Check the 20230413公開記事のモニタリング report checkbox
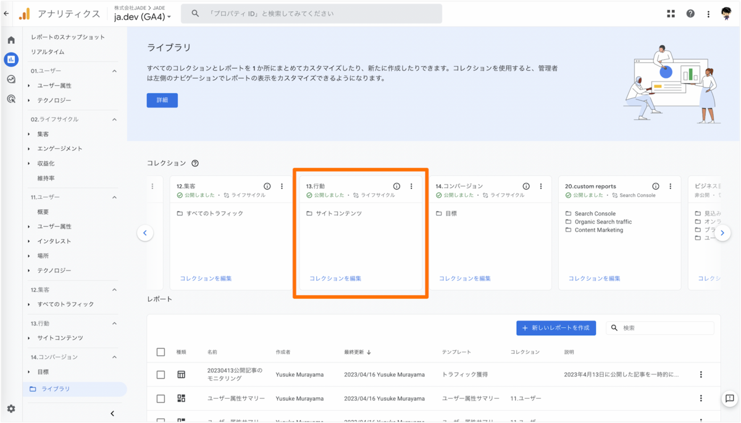The height and width of the screenshot is (423, 741). coord(161,374)
